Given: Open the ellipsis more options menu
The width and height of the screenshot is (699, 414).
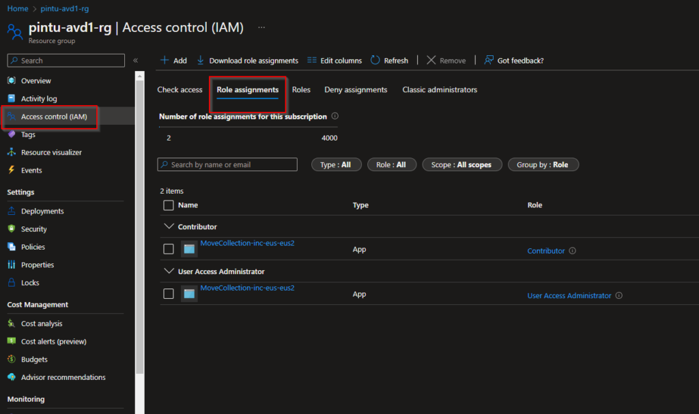Looking at the screenshot, I should (x=261, y=28).
